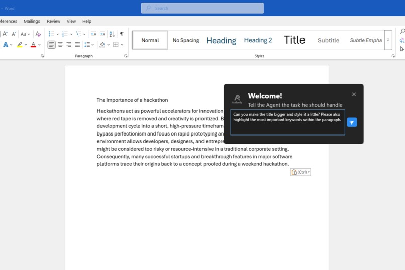The width and height of the screenshot is (405, 270).
Task: Apply paragraph shading with paint bucket
Action: pos(103,45)
